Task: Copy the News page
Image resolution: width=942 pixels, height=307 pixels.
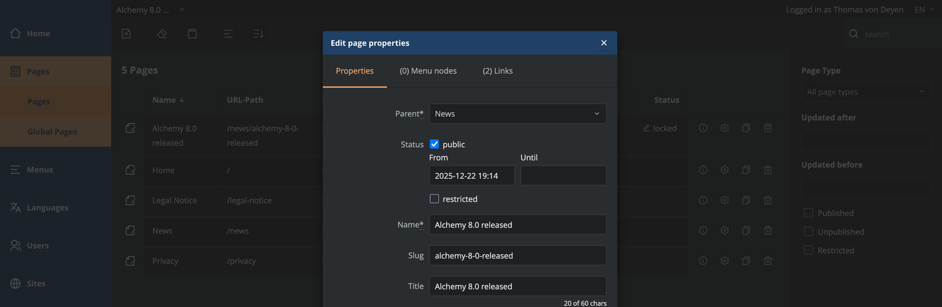Action: (746, 230)
